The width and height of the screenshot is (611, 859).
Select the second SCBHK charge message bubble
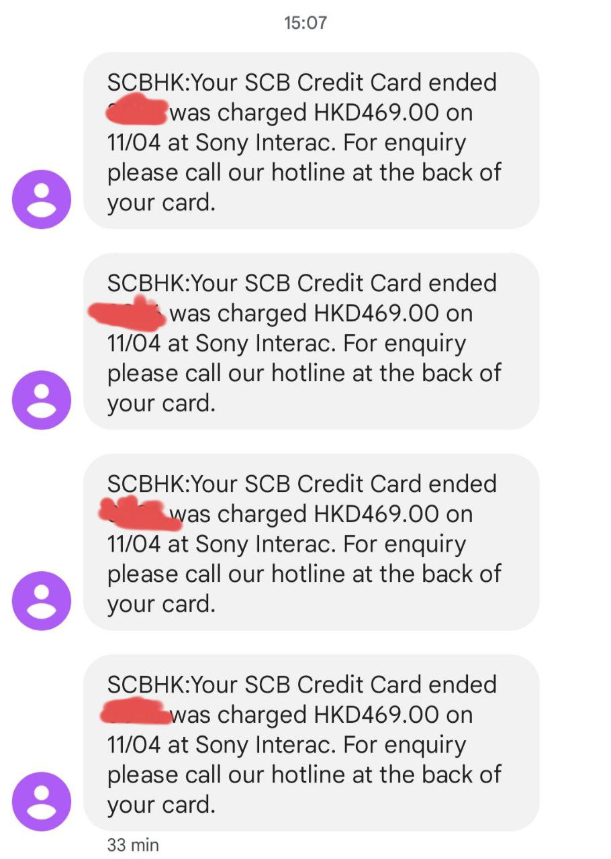point(312,342)
